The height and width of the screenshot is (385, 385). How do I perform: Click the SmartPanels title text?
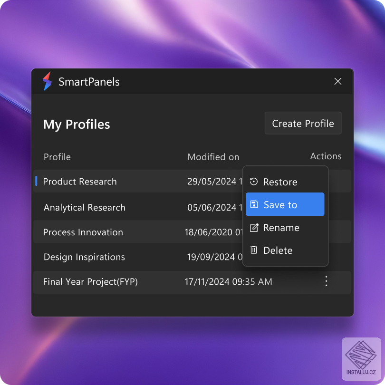point(89,82)
